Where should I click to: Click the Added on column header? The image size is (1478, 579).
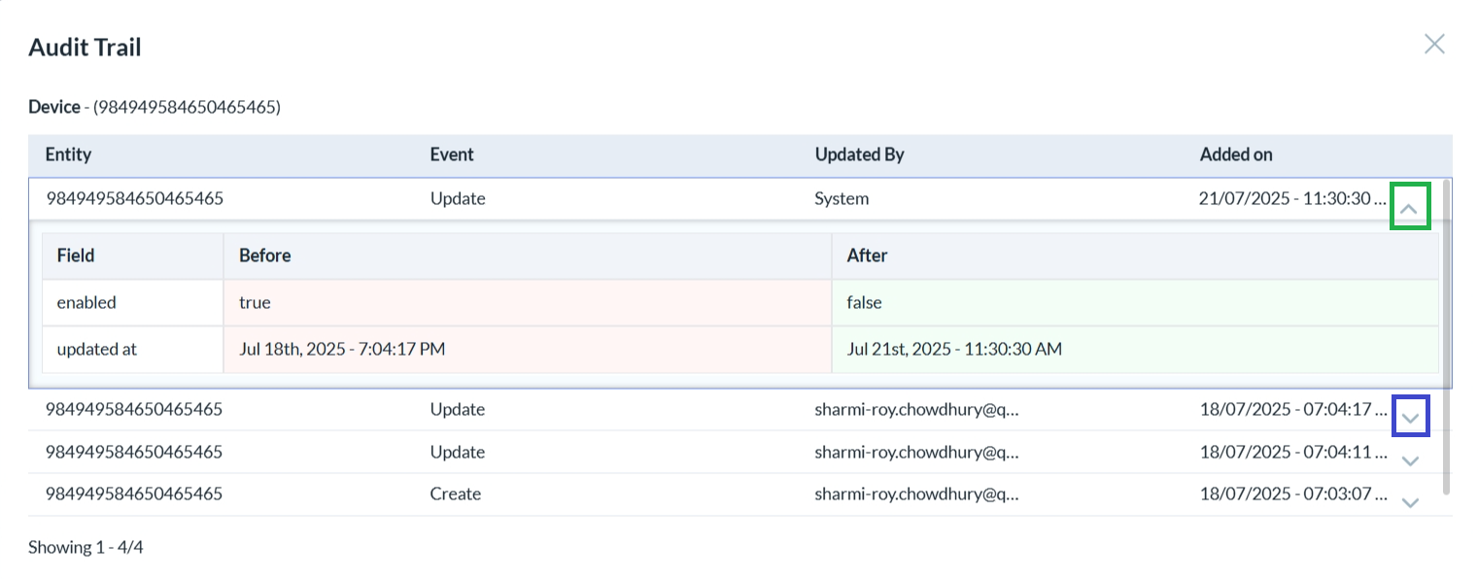click(1235, 154)
